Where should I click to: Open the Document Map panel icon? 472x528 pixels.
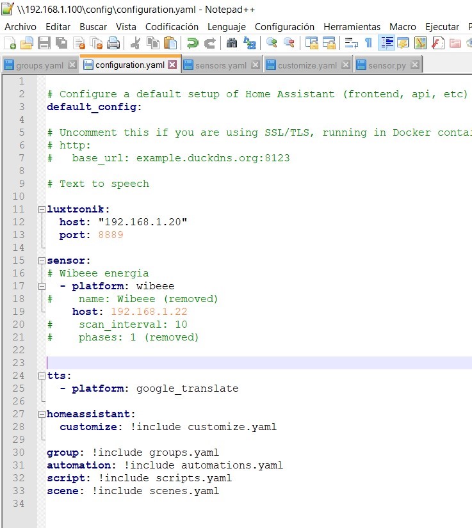421,43
